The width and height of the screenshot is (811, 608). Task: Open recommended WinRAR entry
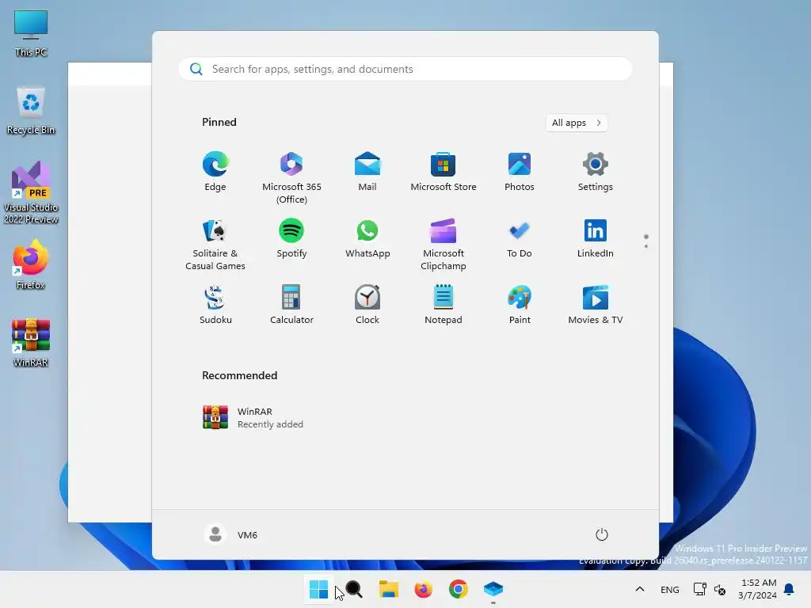(x=253, y=417)
